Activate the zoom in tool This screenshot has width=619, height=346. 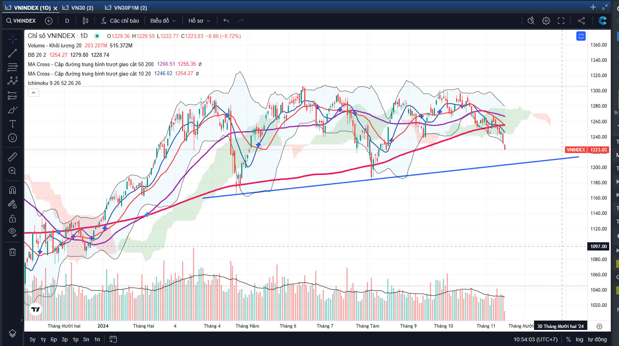click(13, 171)
